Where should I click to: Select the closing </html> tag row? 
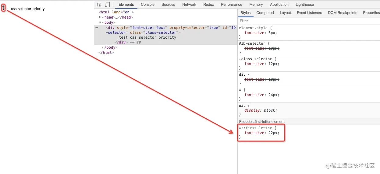coord(106,53)
